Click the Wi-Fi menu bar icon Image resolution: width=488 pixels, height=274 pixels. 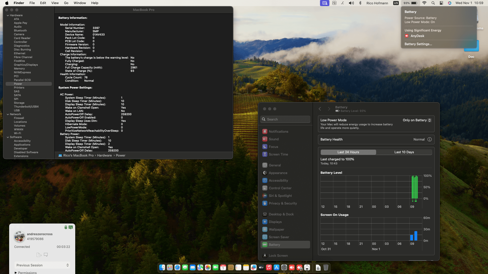[424, 3]
